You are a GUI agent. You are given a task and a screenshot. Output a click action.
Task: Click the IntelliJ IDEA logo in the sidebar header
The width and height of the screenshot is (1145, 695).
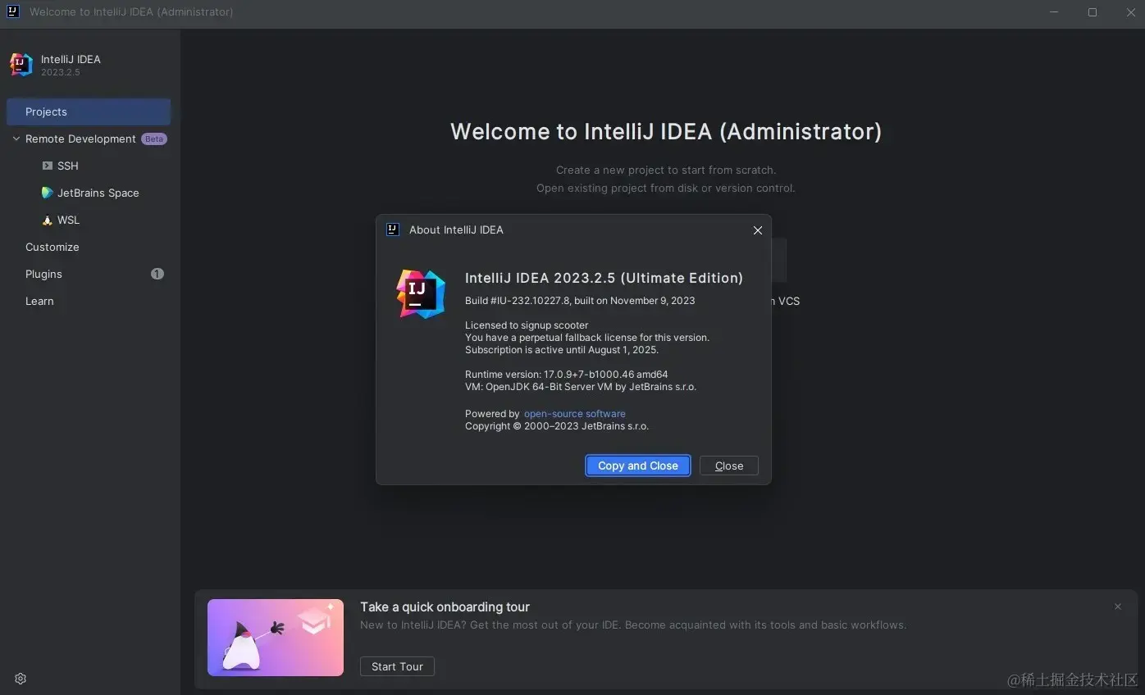pos(21,65)
